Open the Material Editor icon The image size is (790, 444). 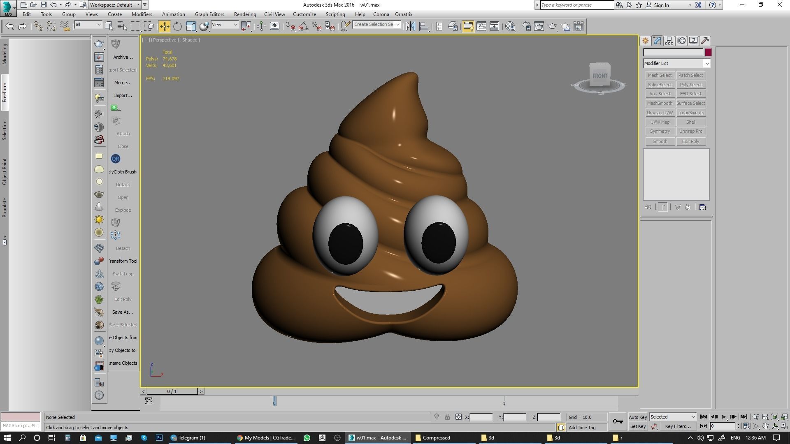[x=510, y=26]
